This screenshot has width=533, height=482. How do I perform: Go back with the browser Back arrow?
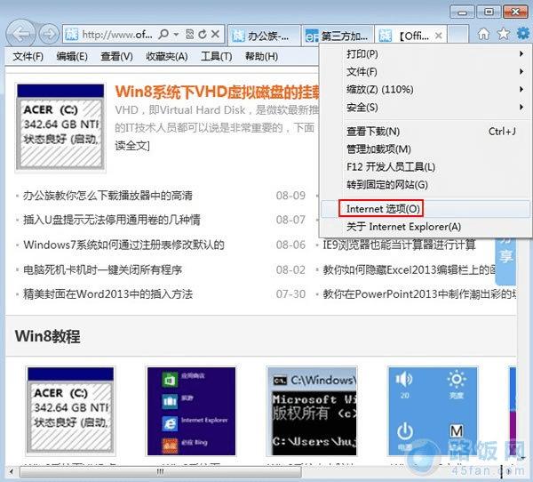point(21,34)
